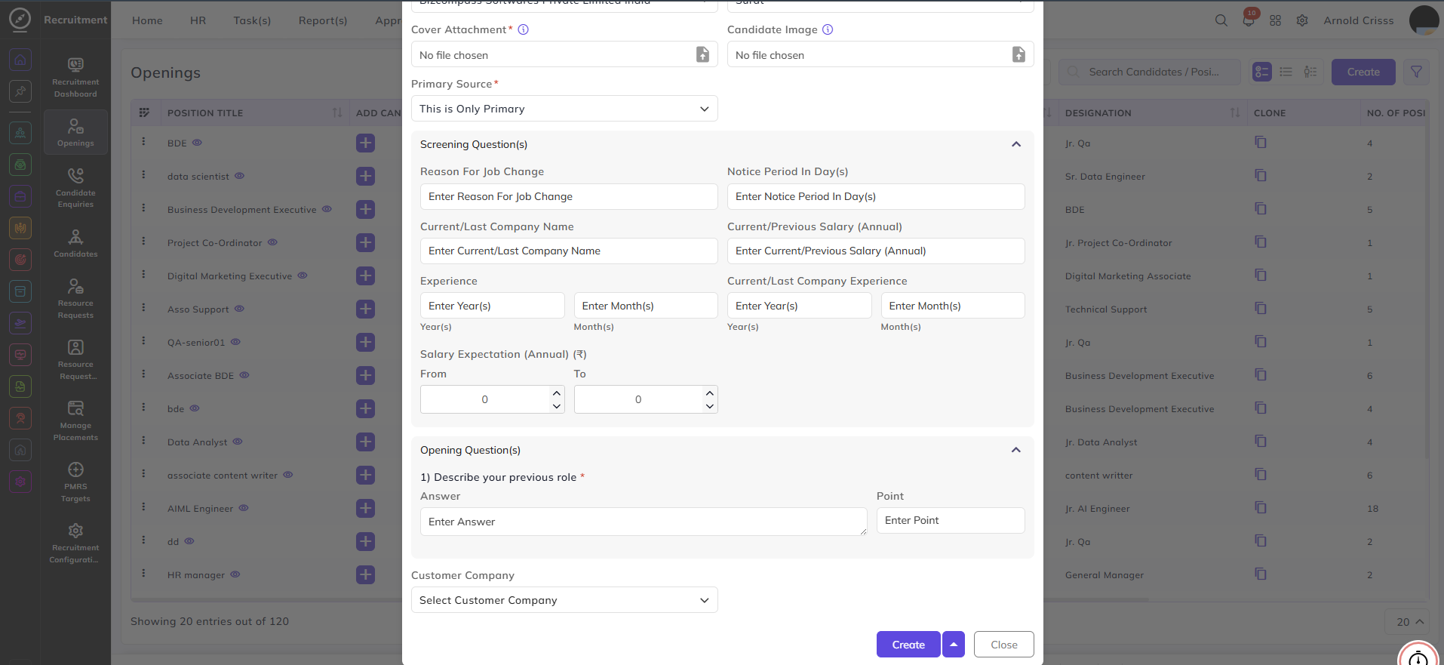Add candidate to BDE opening

[365, 143]
